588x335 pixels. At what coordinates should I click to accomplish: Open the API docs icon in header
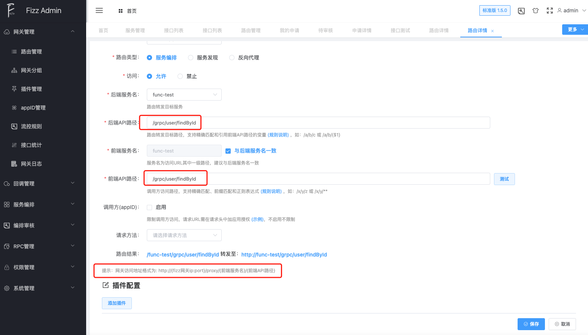tap(521, 11)
